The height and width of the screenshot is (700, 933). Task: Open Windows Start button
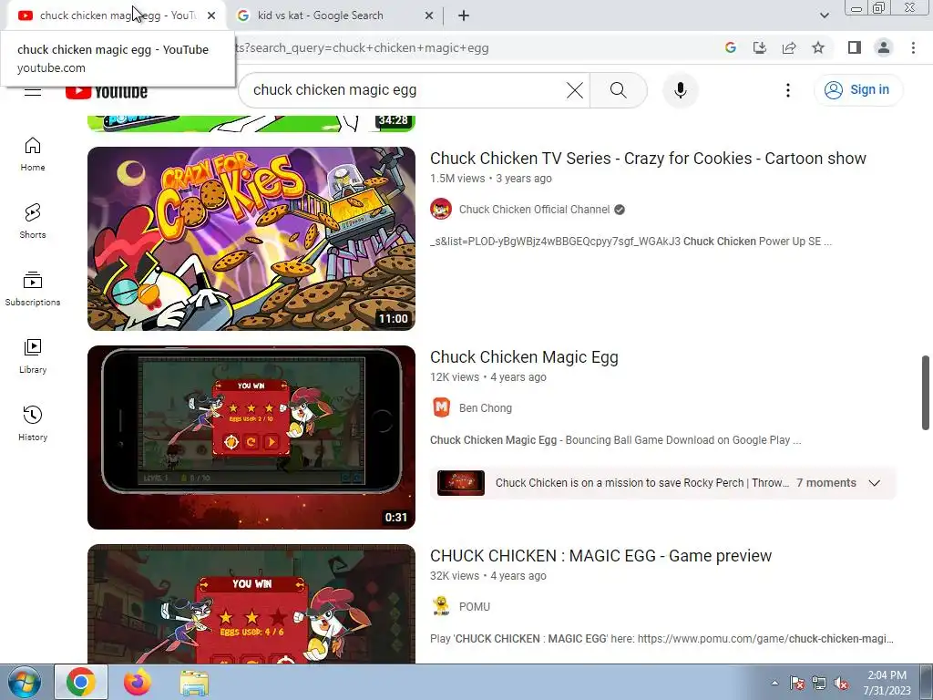coord(24,682)
